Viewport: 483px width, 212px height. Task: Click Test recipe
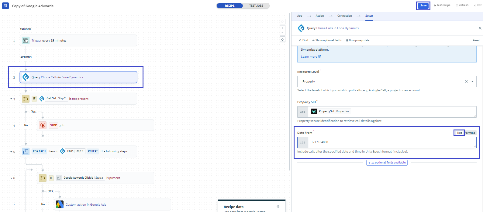(x=442, y=5)
